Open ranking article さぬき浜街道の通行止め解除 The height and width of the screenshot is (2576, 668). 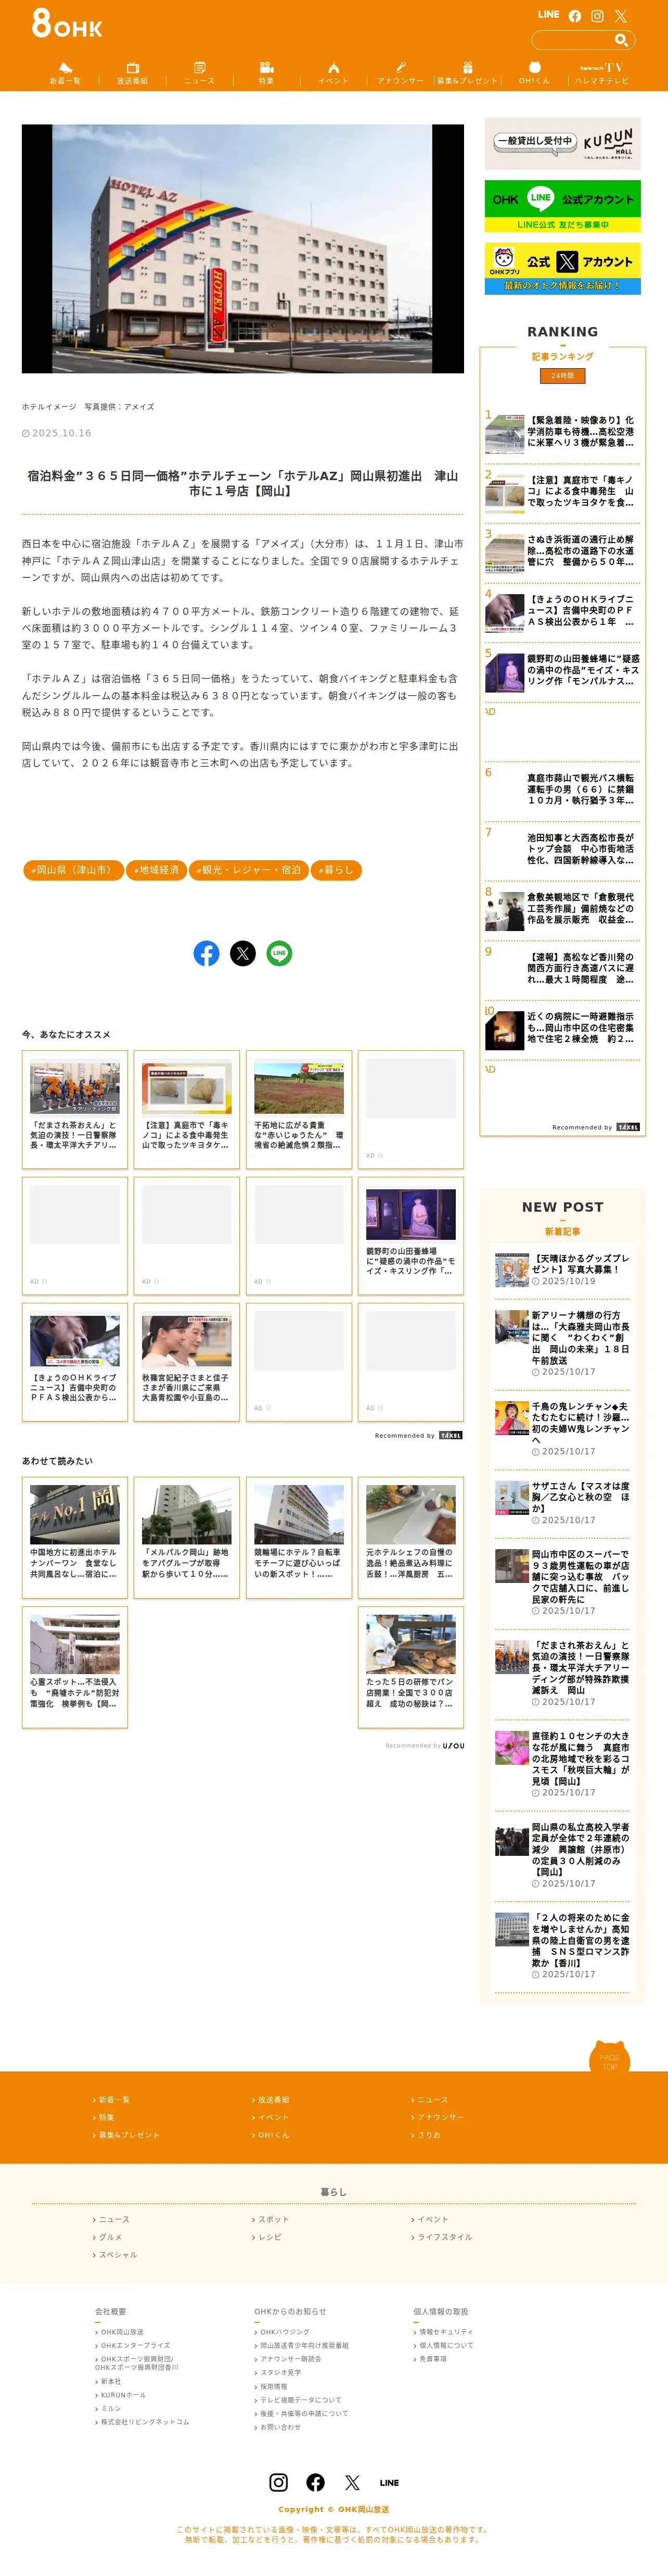tap(562, 552)
